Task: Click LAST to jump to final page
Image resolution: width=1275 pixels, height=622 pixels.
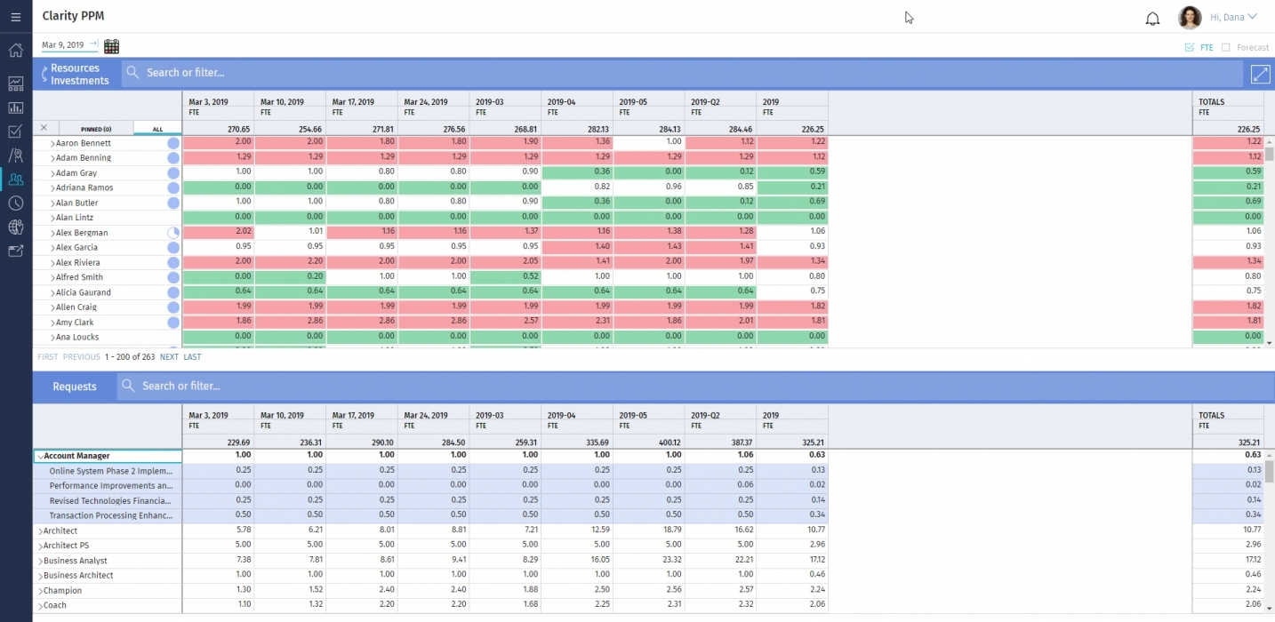Action: point(192,356)
